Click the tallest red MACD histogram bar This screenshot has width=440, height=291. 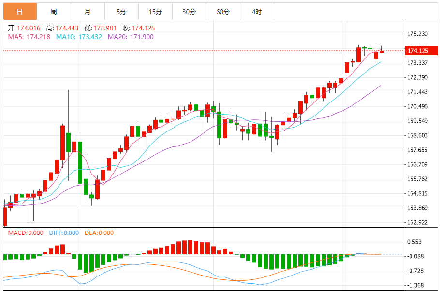click(190, 247)
